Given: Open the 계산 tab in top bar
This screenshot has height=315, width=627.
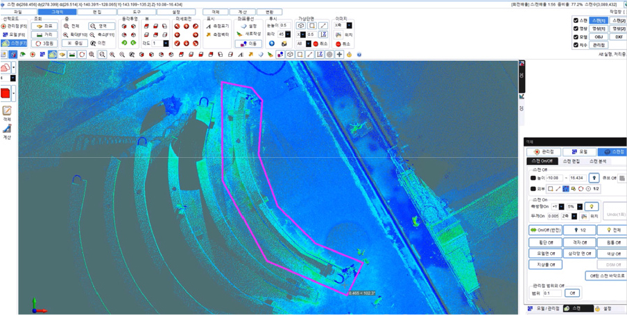Looking at the screenshot, I should pos(241,12).
